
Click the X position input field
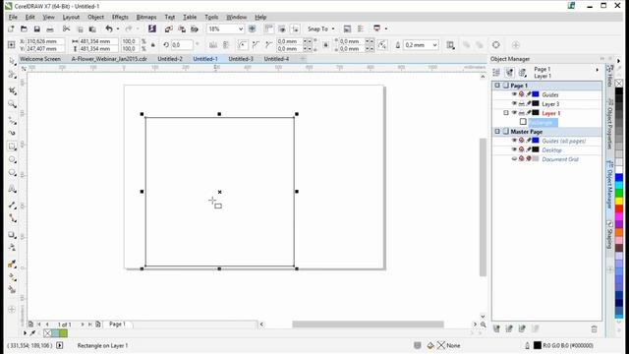coord(45,41)
